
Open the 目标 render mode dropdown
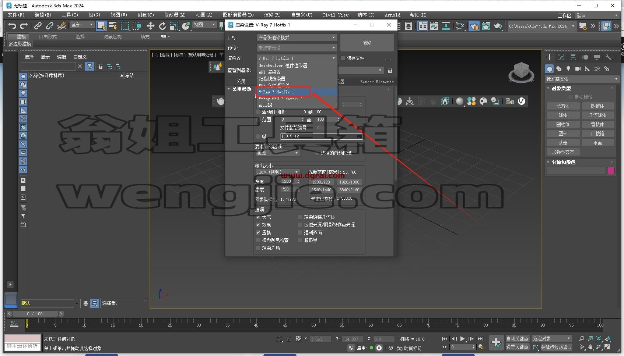pos(297,38)
